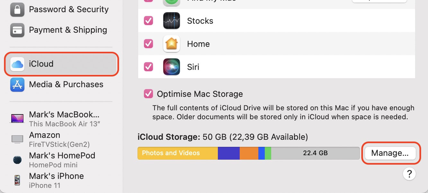Click the Siri app icon
428x193 pixels.
[x=171, y=67]
